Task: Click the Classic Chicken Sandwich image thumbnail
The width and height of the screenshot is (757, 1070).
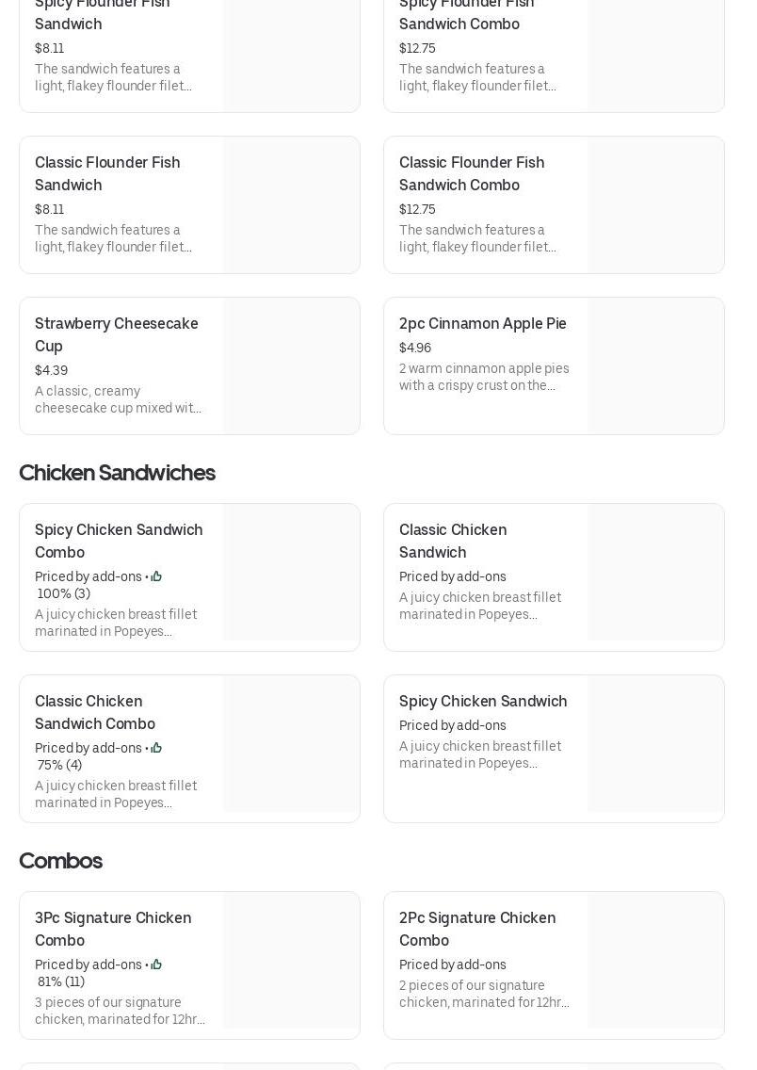Action: (655, 573)
